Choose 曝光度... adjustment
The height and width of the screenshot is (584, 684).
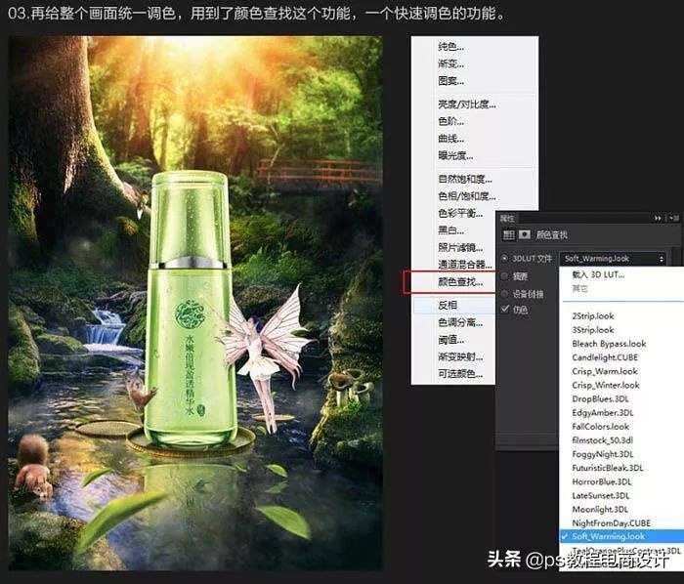click(455, 155)
